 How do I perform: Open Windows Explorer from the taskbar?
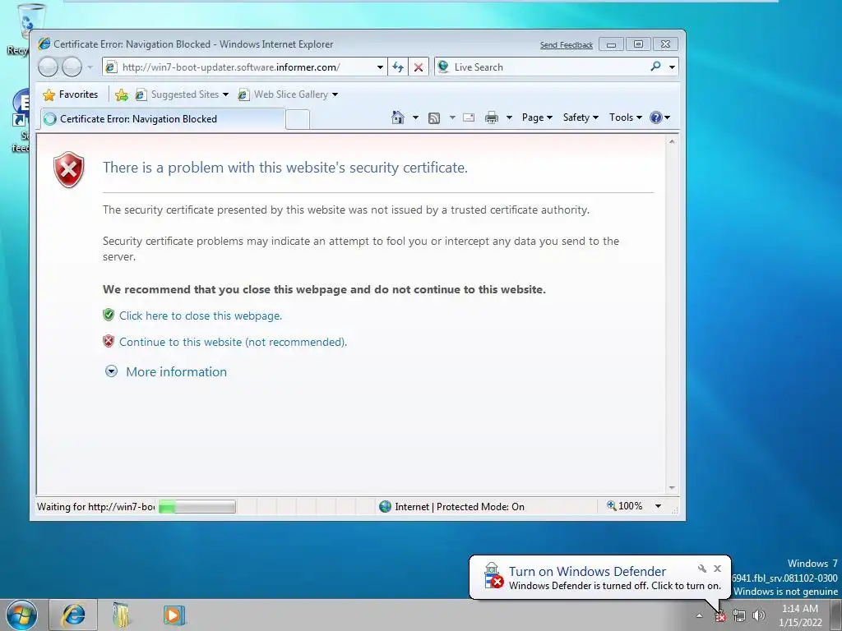[122, 615]
